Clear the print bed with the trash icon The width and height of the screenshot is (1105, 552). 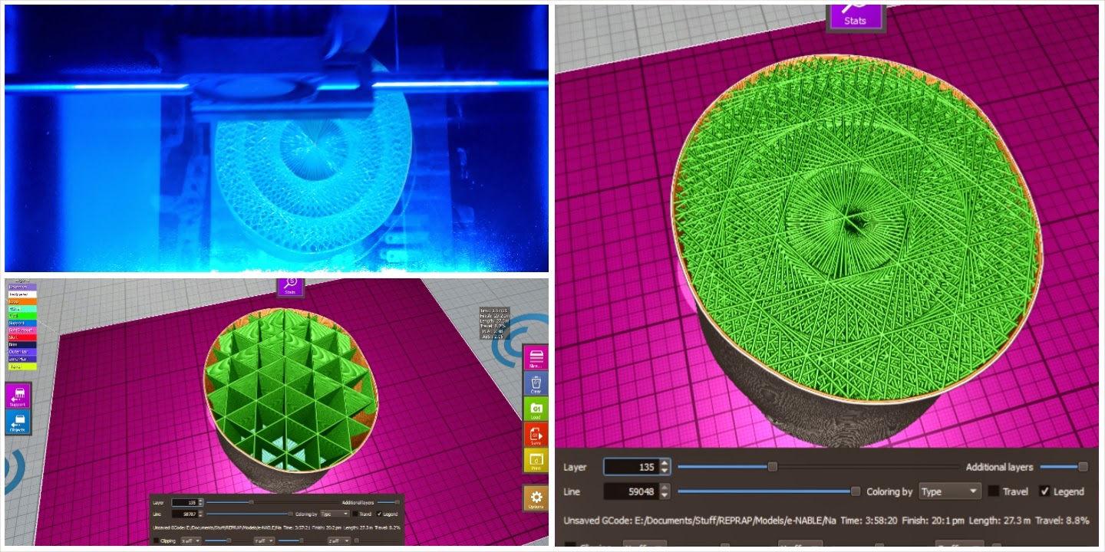(536, 383)
